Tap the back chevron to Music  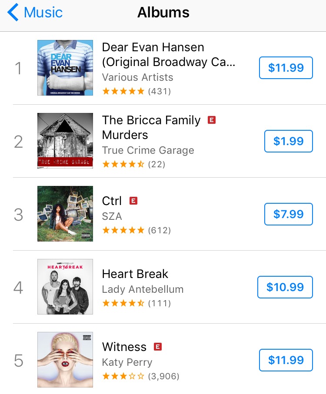[35, 12]
